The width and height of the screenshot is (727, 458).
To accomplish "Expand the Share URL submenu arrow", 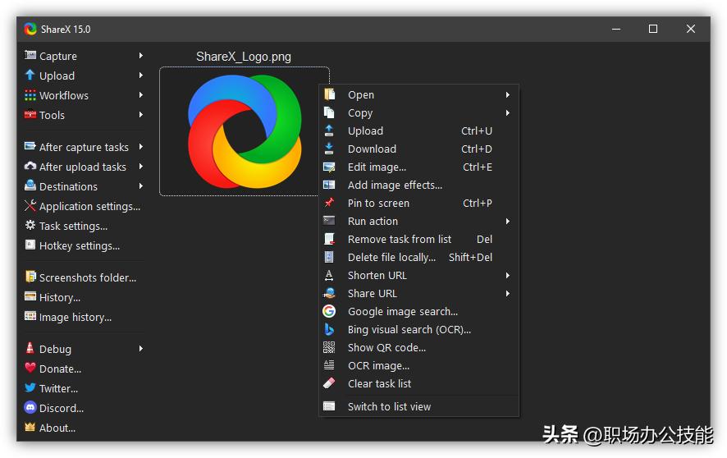I will (508, 293).
